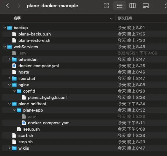Switch to column view
The width and height of the screenshot is (167, 156).
[132, 6]
